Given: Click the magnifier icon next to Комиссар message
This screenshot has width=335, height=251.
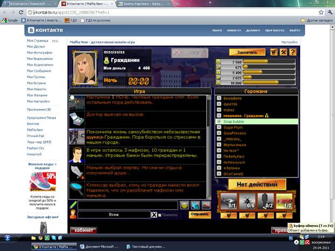Looking at the screenshot, I should pos(77,190).
